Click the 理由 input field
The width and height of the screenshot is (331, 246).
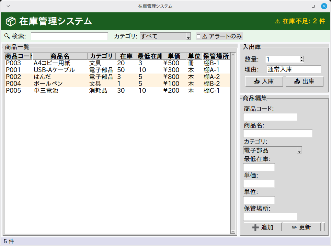pyautogui.click(x=294, y=69)
